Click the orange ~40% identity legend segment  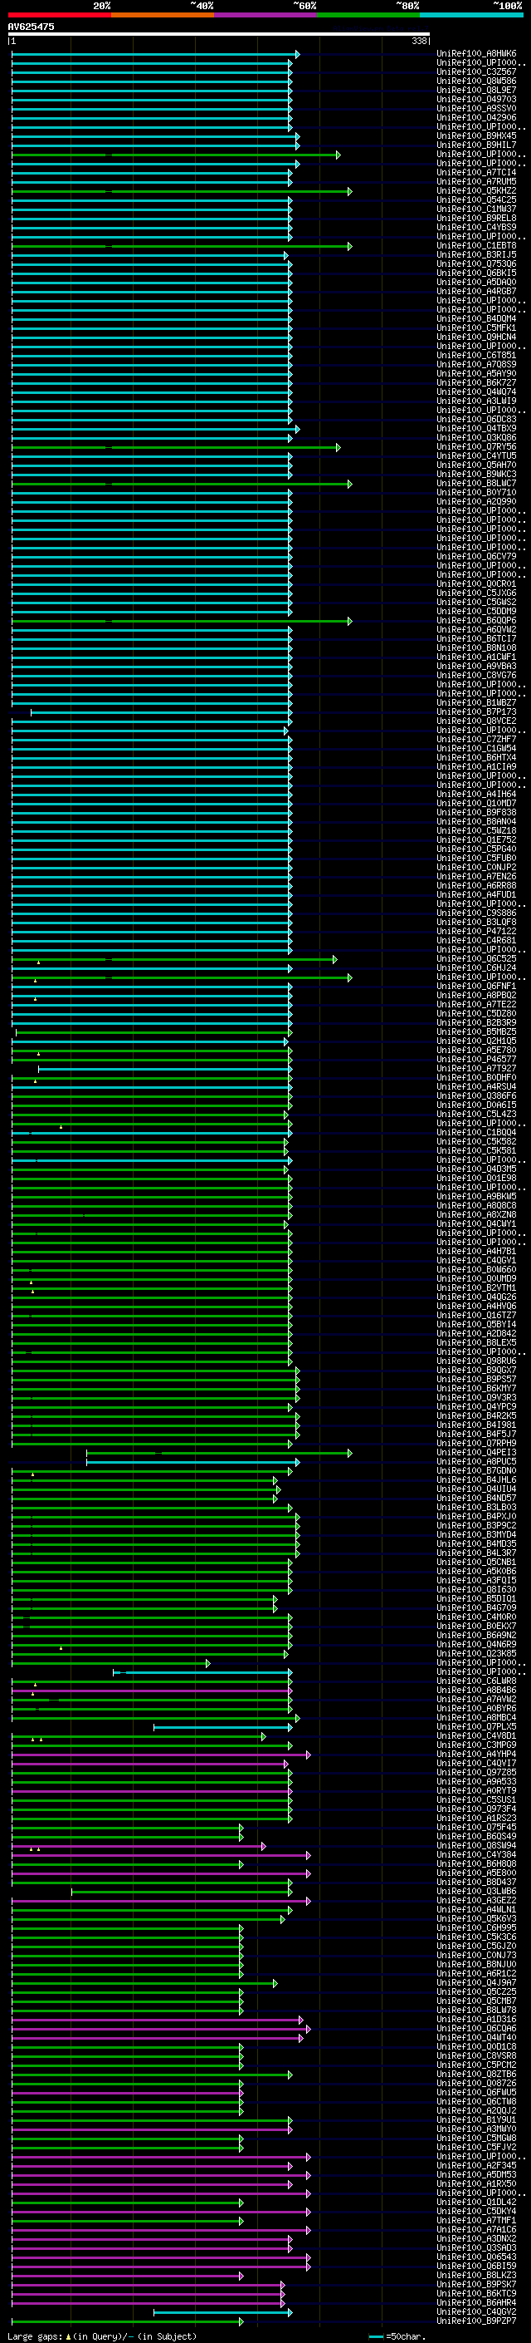[x=163, y=15]
